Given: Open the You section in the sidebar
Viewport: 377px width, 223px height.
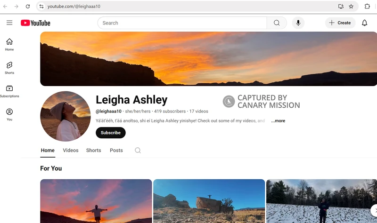Looking at the screenshot, I should coord(9,114).
